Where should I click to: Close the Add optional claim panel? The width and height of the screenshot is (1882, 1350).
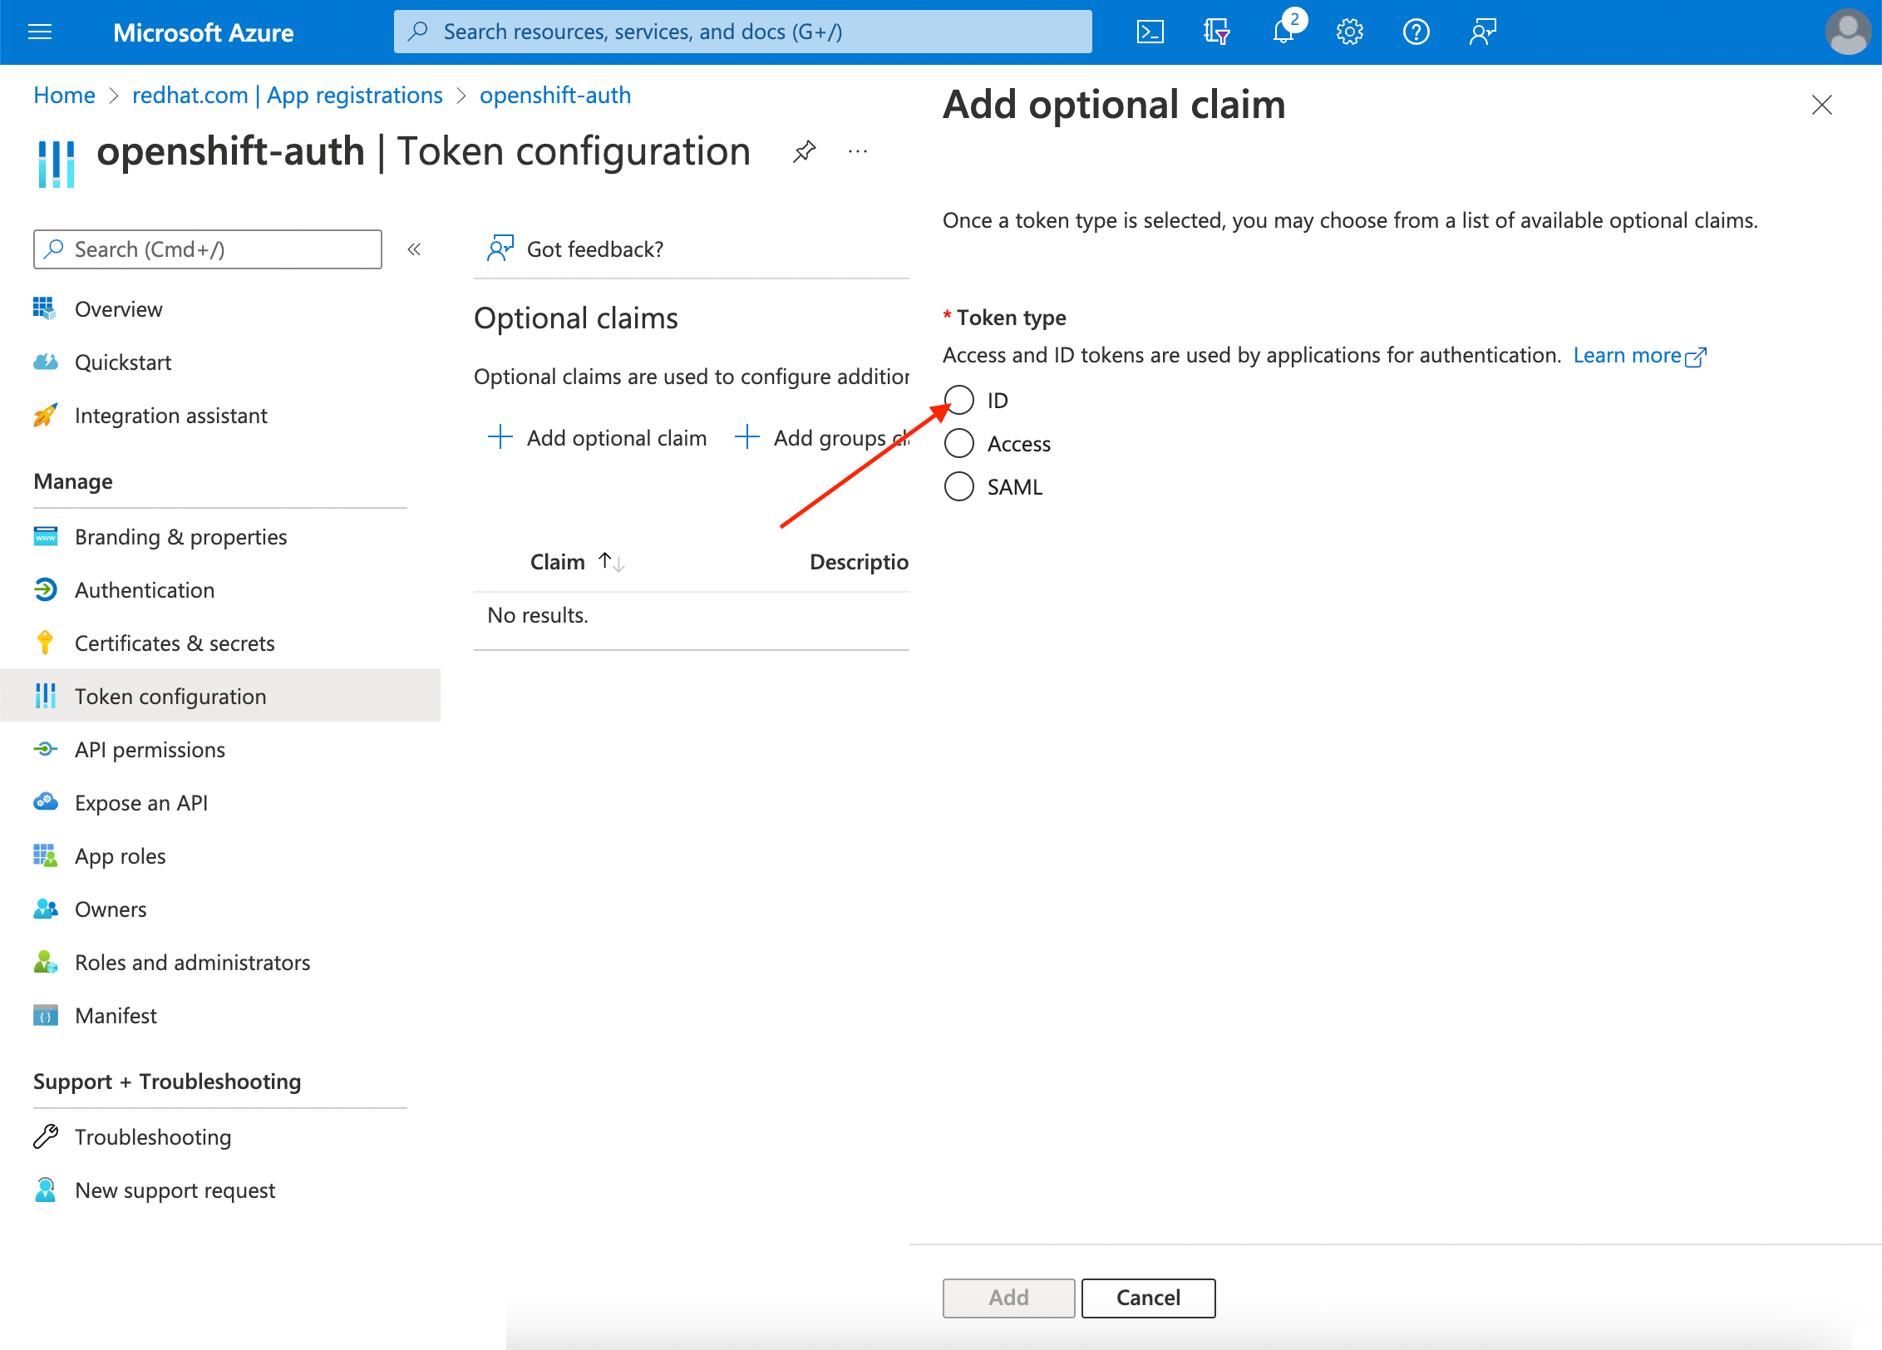coord(1821,105)
